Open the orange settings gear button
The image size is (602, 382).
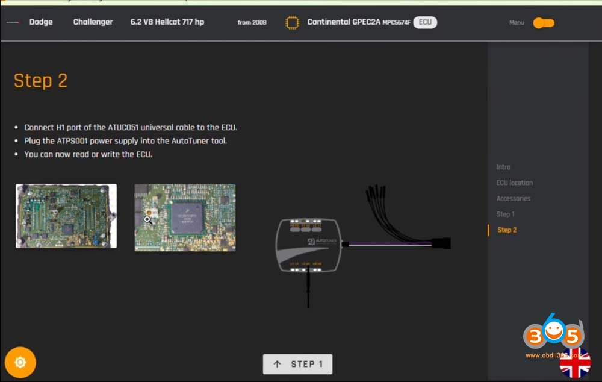(20, 362)
